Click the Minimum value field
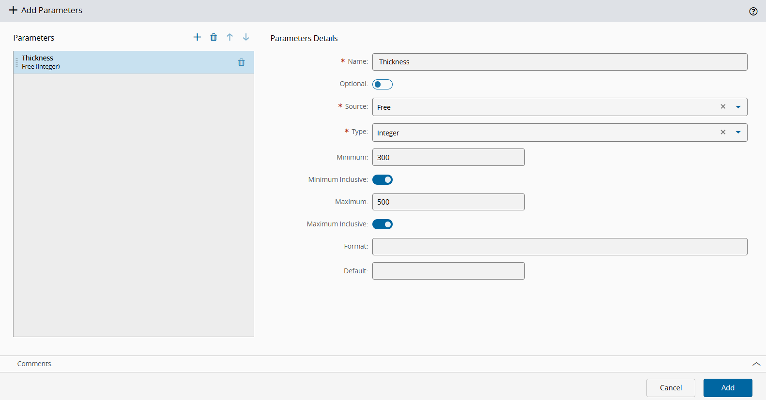 448,157
